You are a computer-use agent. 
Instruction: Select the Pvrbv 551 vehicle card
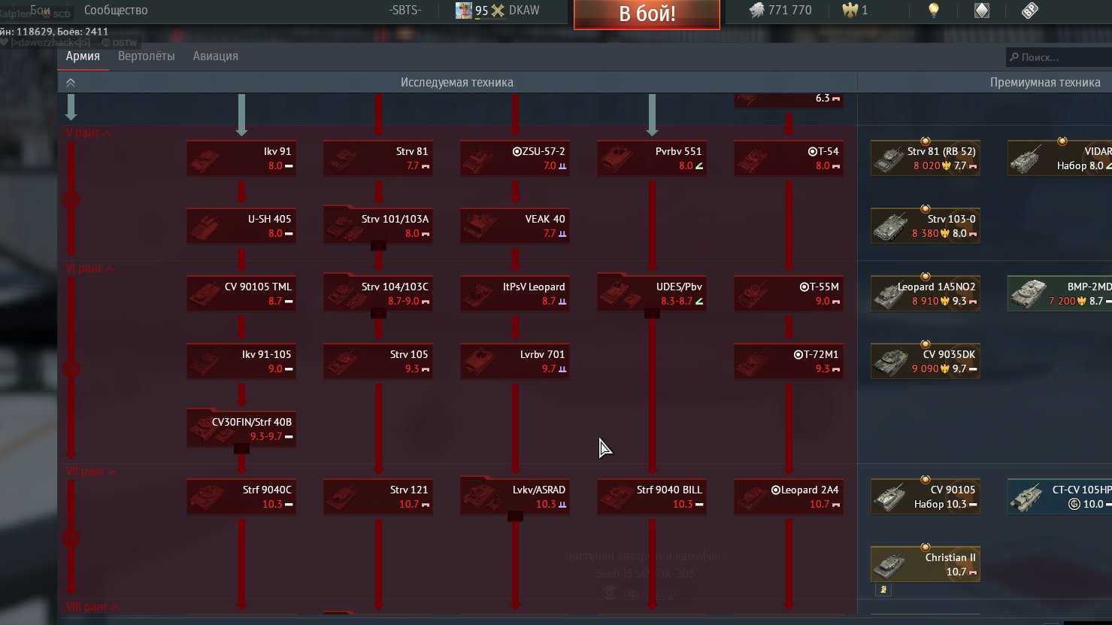coord(652,159)
